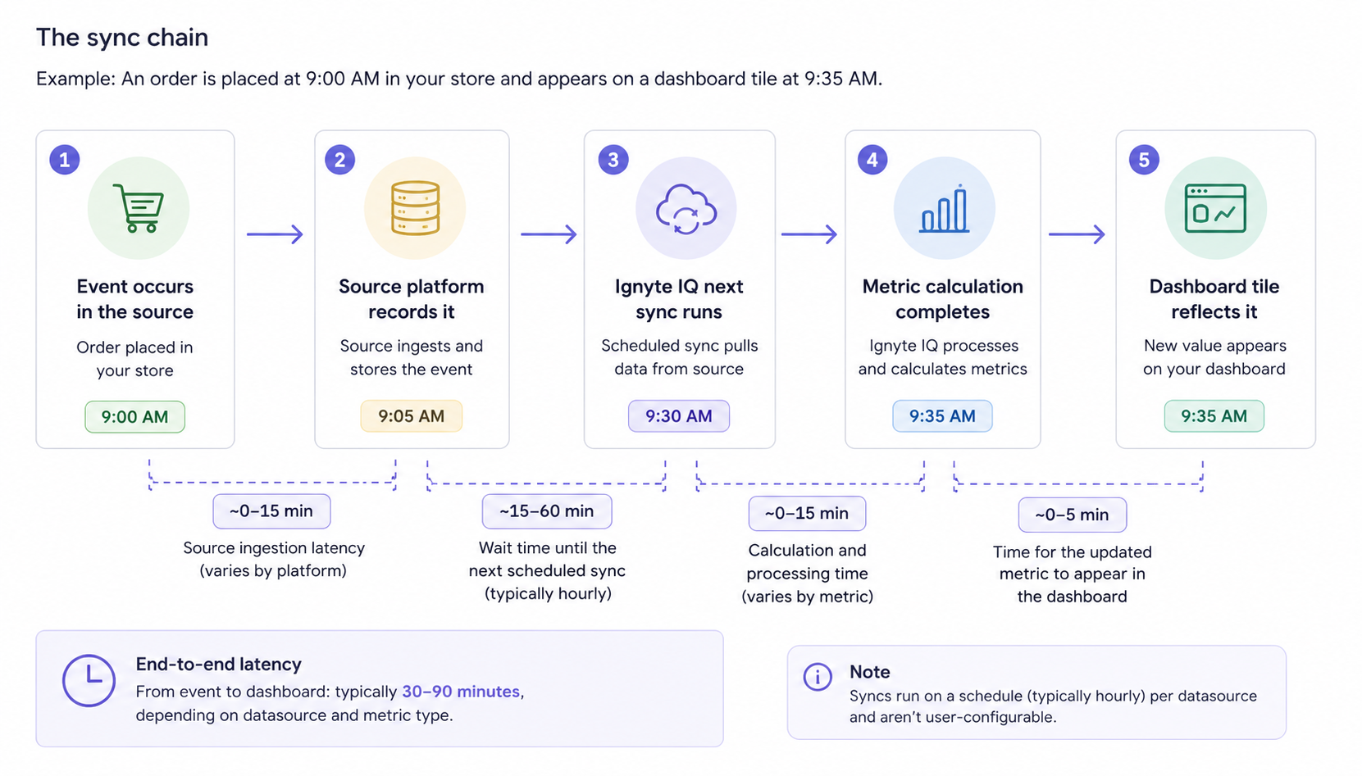
Task: Click the shopping cart icon
Action: 139,208
